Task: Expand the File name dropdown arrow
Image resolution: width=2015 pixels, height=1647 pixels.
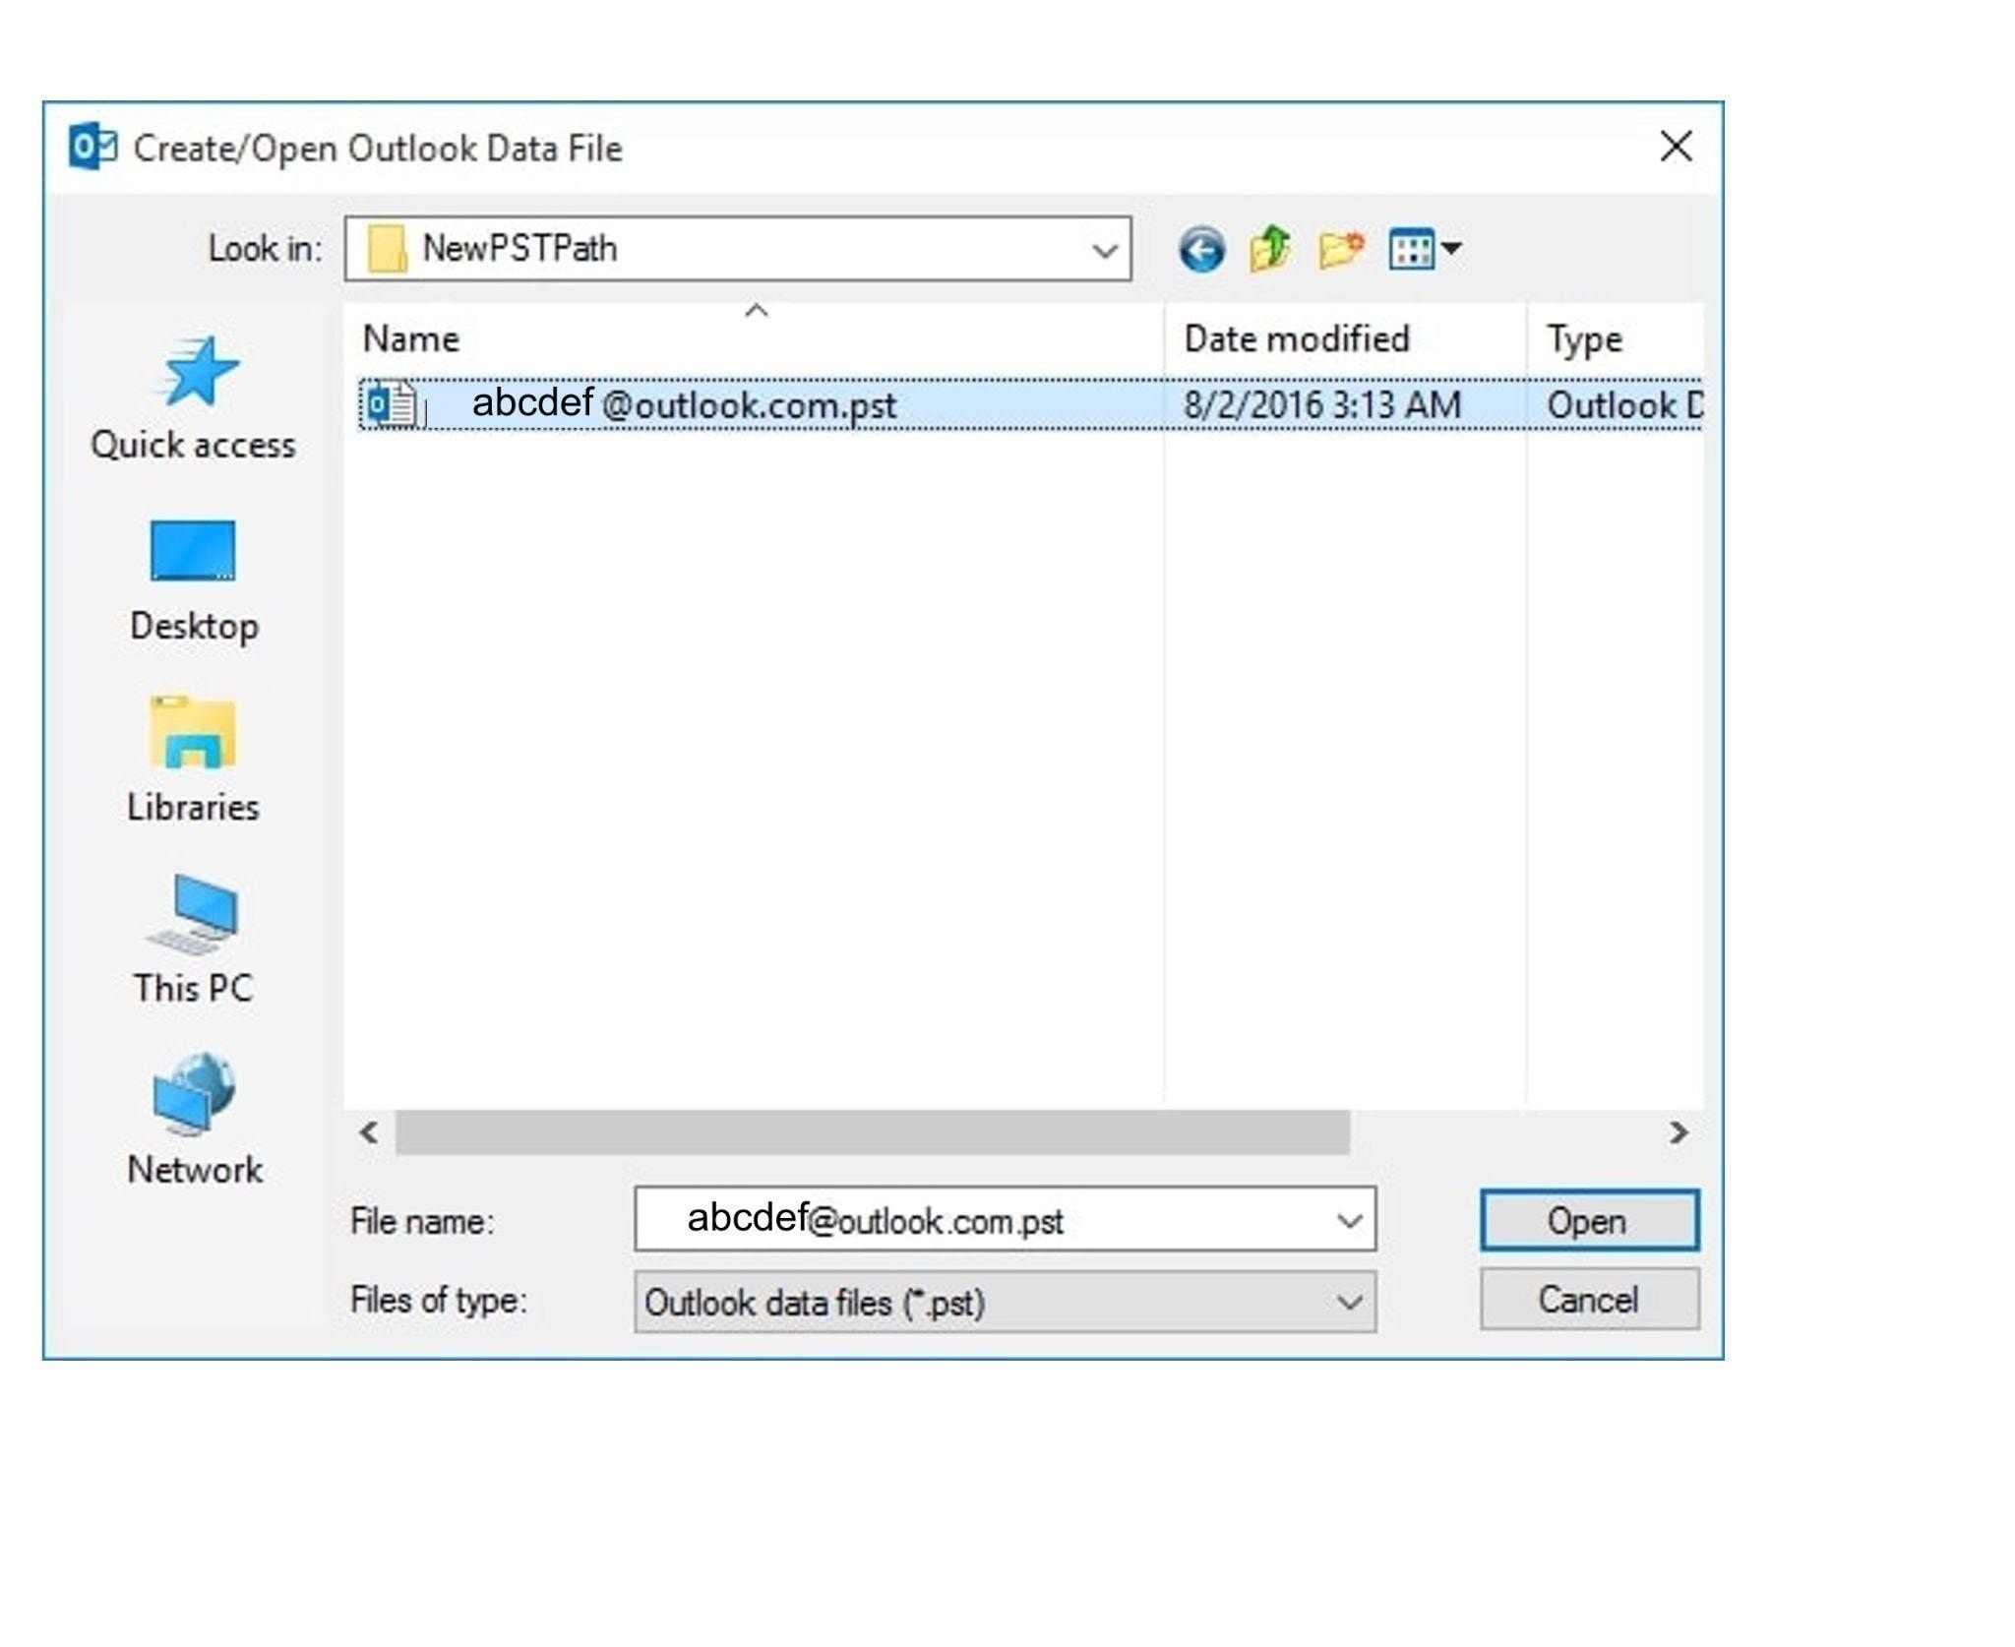Action: click(x=1349, y=1221)
